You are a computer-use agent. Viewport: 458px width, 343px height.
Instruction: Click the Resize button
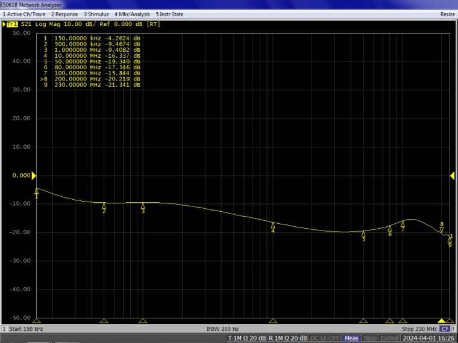point(447,14)
